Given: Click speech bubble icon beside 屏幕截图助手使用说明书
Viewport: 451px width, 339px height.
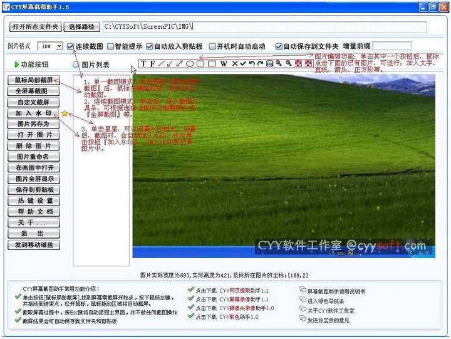Looking at the screenshot, I should [303, 290].
